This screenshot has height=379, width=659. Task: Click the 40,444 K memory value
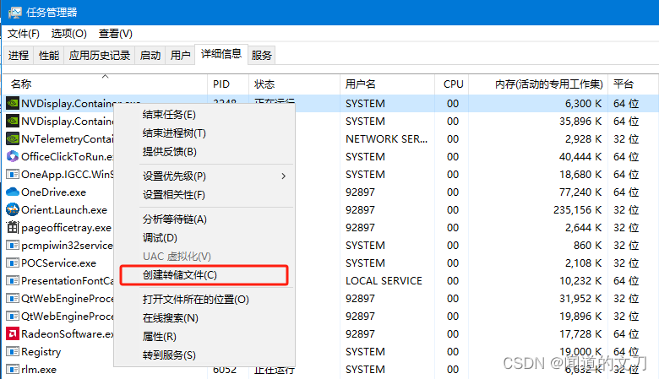[580, 156]
